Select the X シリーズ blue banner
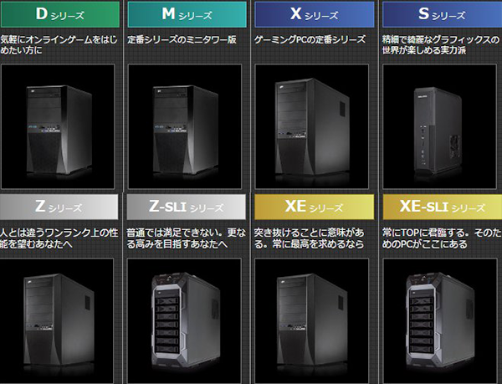 click(314, 14)
